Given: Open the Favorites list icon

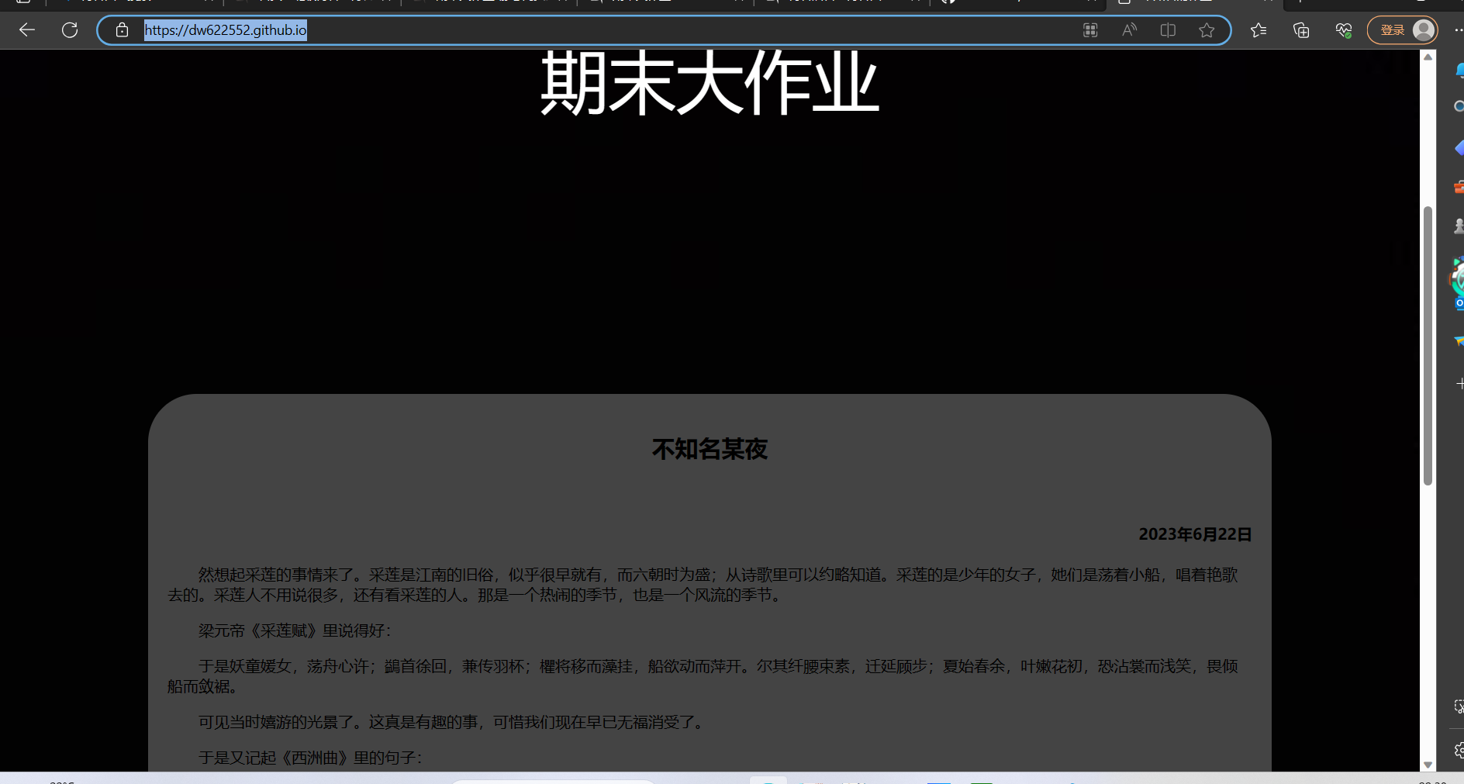Looking at the screenshot, I should tap(1259, 30).
